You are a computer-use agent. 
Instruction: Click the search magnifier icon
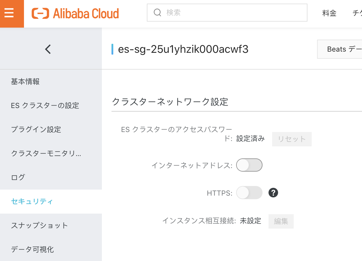tap(157, 13)
